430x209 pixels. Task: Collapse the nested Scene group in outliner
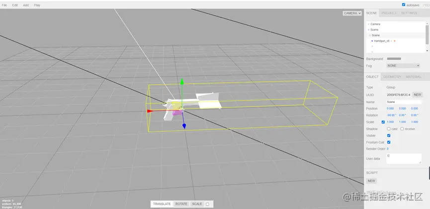pos(370,36)
